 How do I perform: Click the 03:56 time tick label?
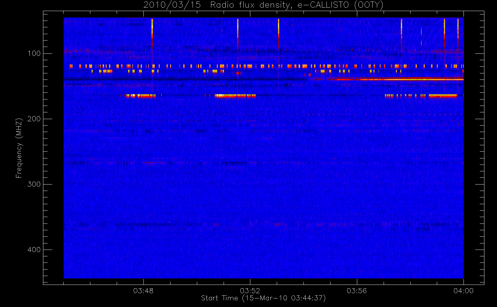coord(357,291)
